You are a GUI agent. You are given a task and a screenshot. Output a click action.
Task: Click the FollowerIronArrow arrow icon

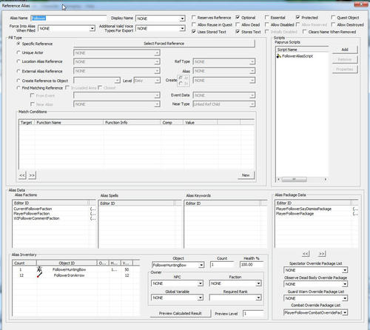(39, 275)
